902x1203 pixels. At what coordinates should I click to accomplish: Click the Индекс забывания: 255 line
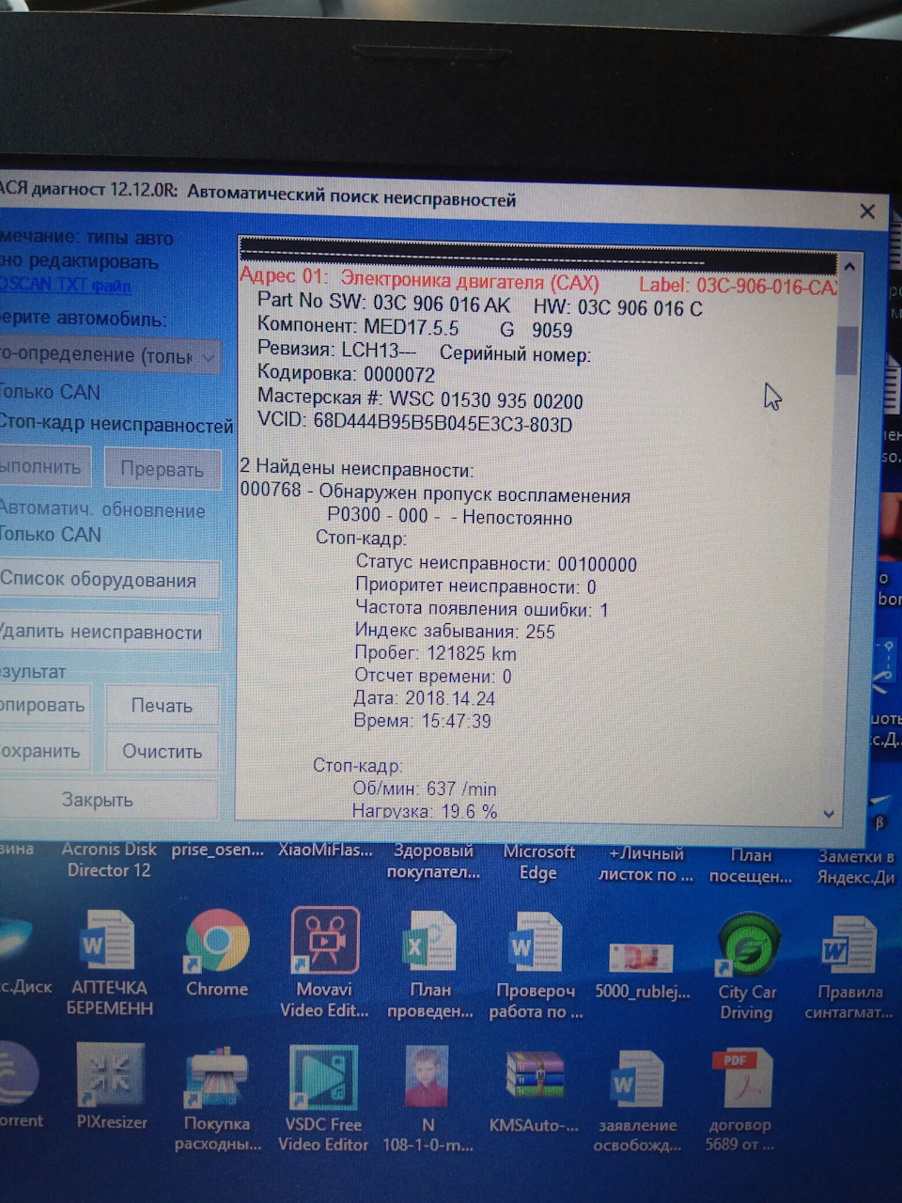pyautogui.click(x=455, y=631)
